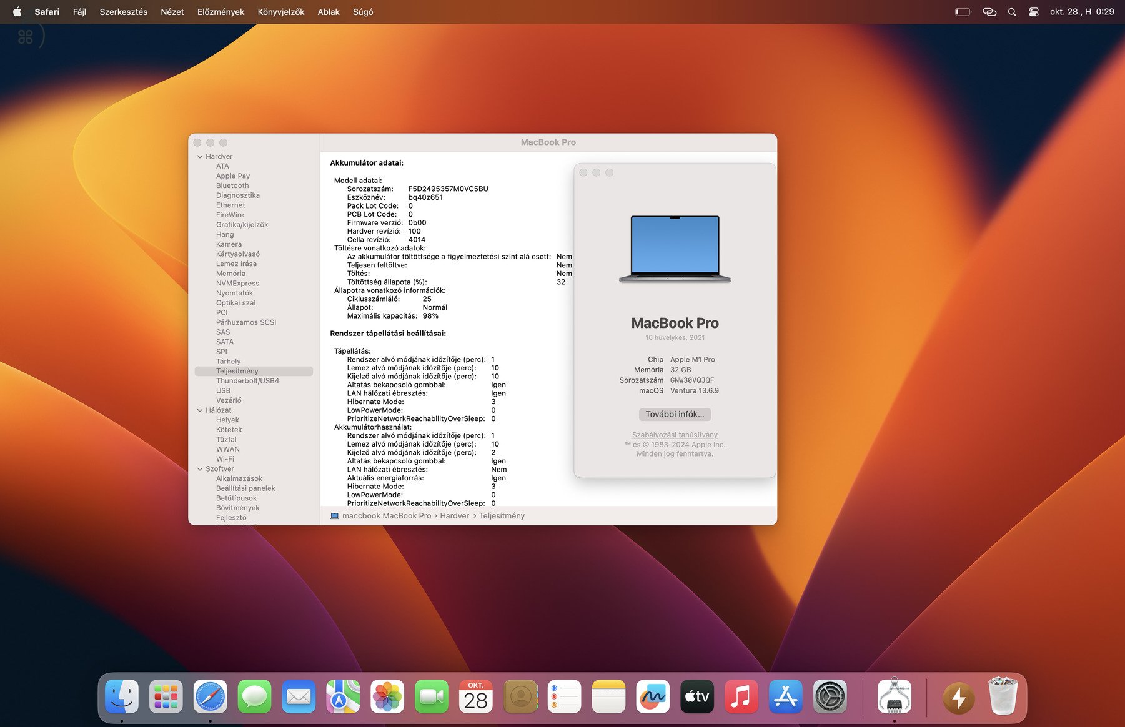The image size is (1125, 727).
Task: Collapse the Szoftver section
Action: [200, 469]
